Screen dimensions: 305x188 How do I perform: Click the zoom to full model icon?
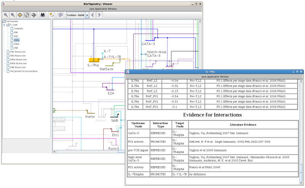pyautogui.click(x=27, y=15)
